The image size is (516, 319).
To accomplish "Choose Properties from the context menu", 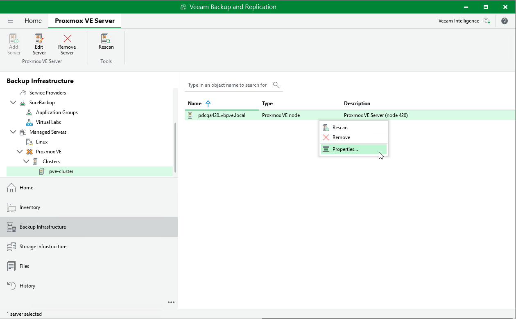I will 345,149.
